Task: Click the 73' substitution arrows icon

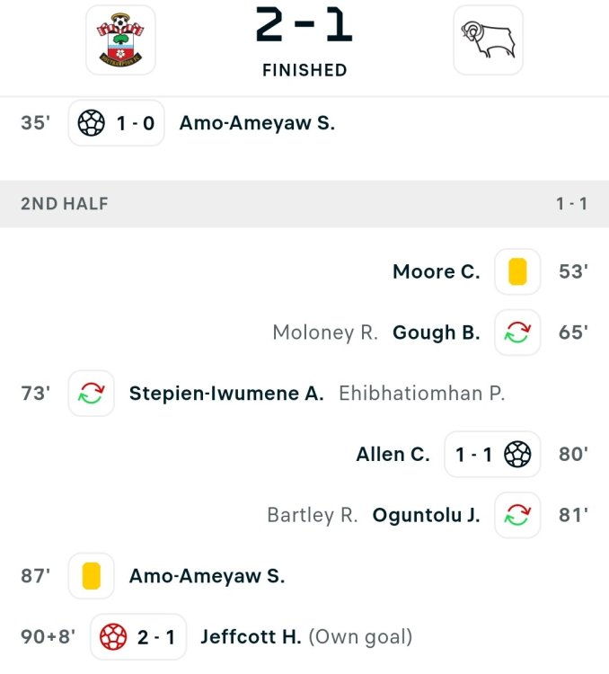Action: point(92,394)
